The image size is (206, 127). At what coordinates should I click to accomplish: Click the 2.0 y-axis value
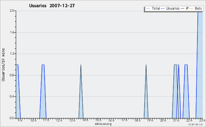point(12,11)
